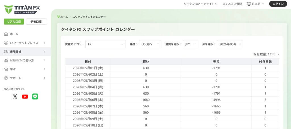The image size is (291, 129).
Task: Click SNS公式アカウント label
Action: click(14, 89)
